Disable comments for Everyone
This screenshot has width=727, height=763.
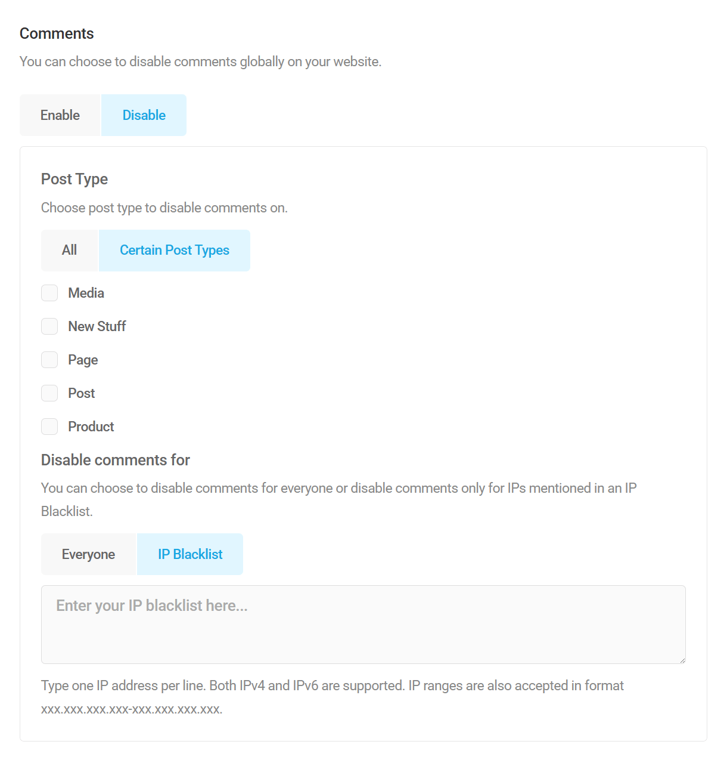pos(88,554)
